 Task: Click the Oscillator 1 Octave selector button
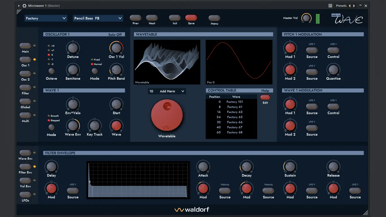coord(51,71)
